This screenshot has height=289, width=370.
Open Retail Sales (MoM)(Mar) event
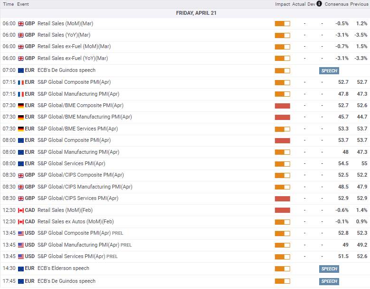[x=66, y=23]
